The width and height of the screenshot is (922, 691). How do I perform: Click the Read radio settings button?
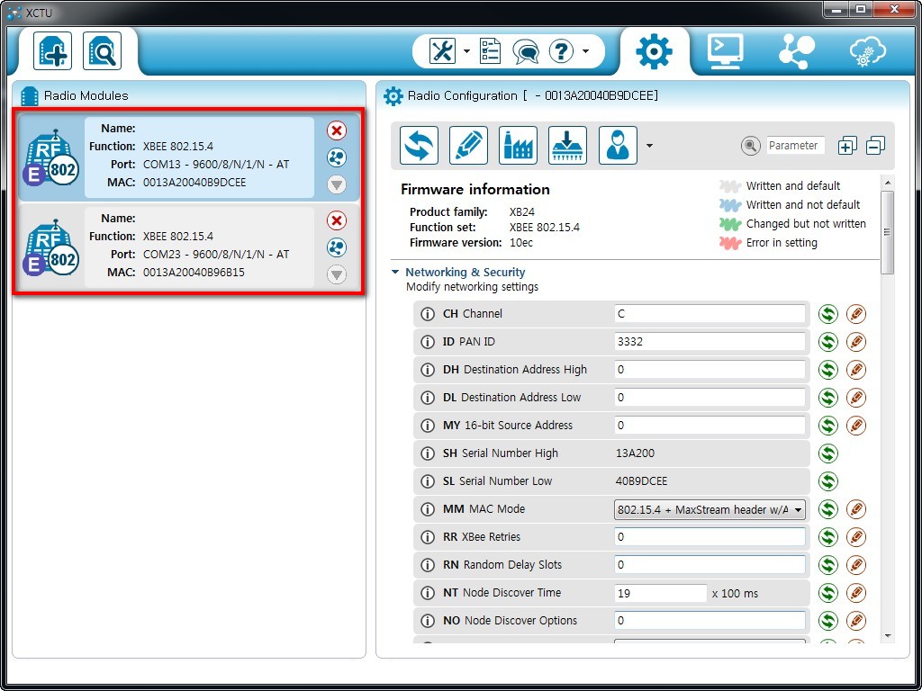[419, 145]
